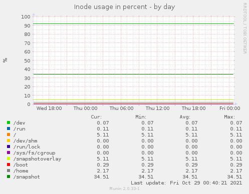Click the /run/lock dark blue swatch

(x=9, y=146)
